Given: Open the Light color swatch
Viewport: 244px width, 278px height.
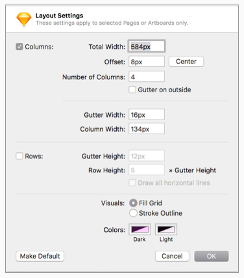Looking at the screenshot, I should (x=166, y=229).
